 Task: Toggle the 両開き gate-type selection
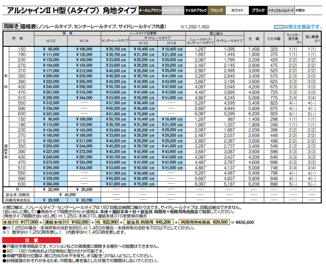tap(11, 26)
